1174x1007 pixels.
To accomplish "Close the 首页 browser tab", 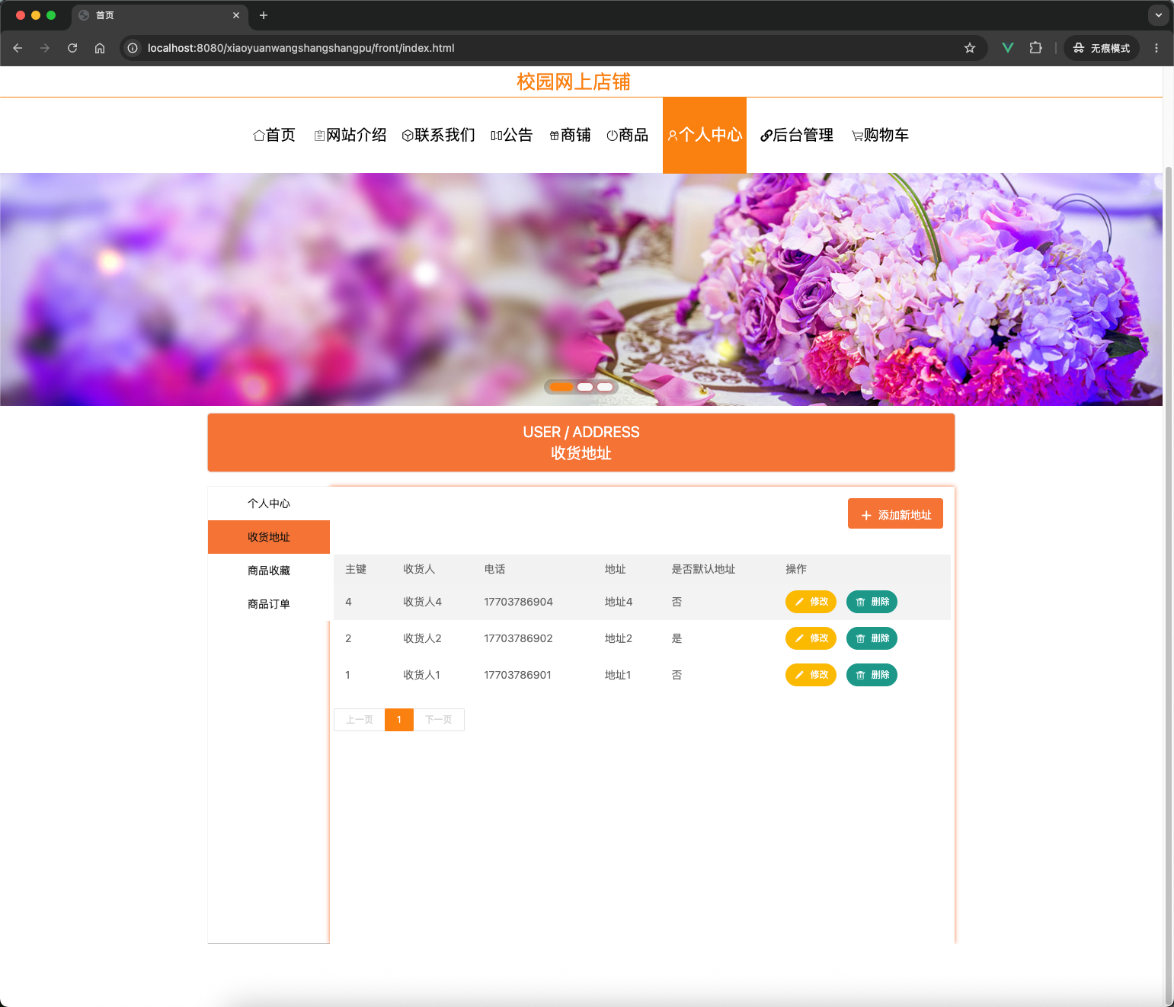I will [236, 15].
